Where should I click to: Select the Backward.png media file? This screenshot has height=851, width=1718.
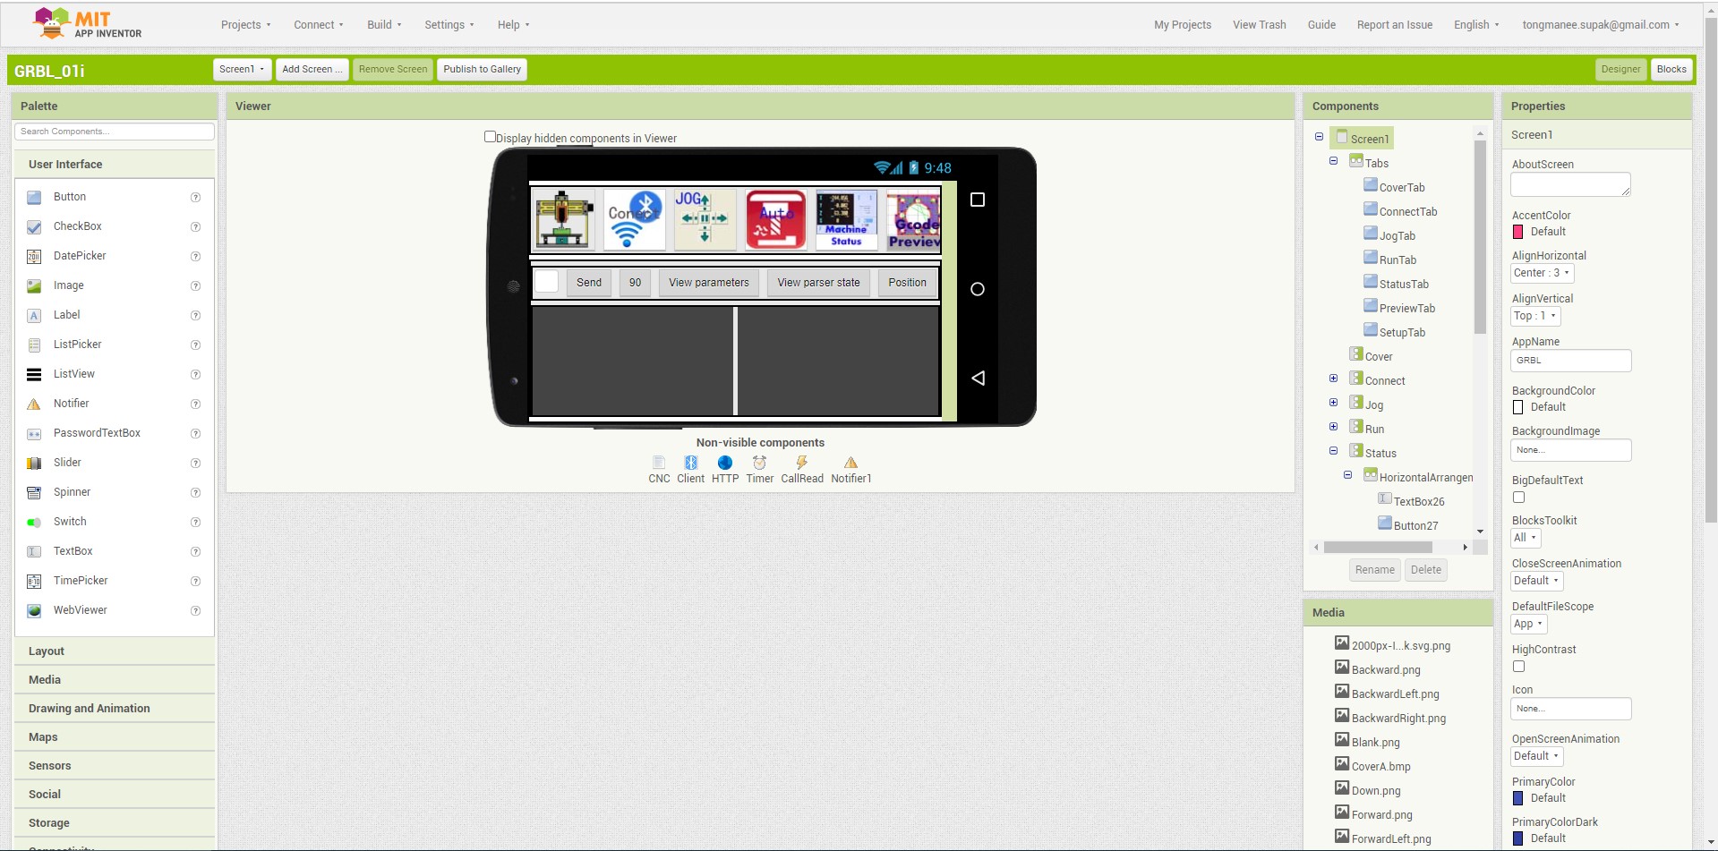[1386, 670]
